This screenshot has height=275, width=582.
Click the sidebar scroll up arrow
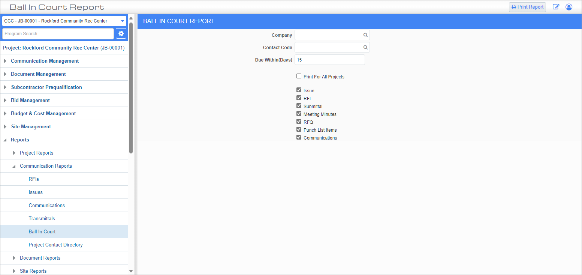131,18
